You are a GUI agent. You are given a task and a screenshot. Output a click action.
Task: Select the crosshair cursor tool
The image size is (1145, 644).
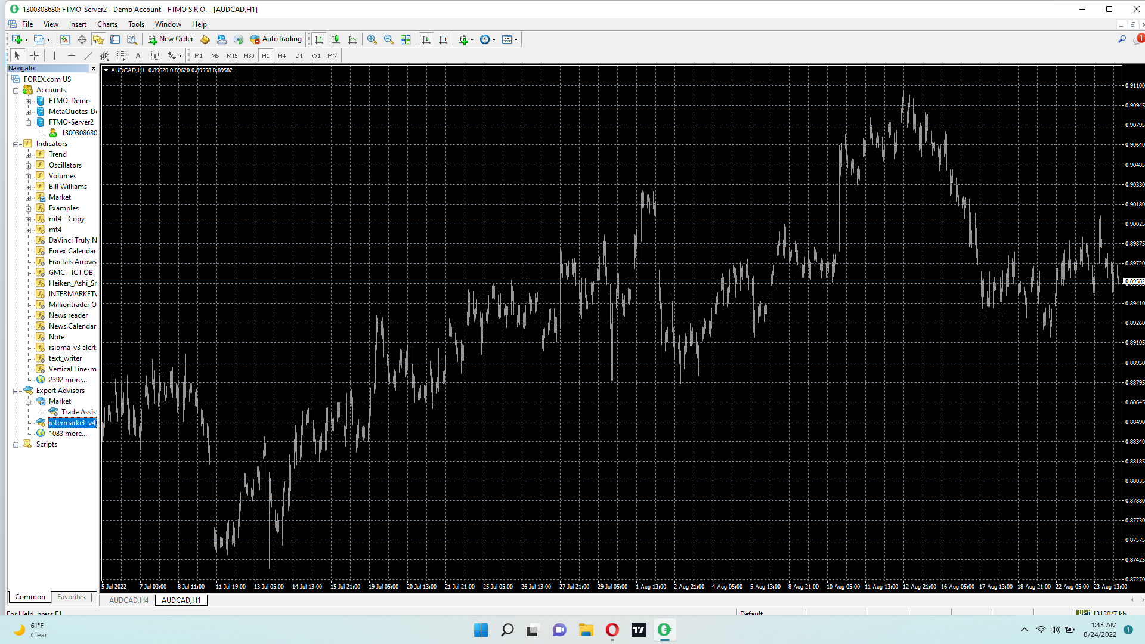coord(35,55)
